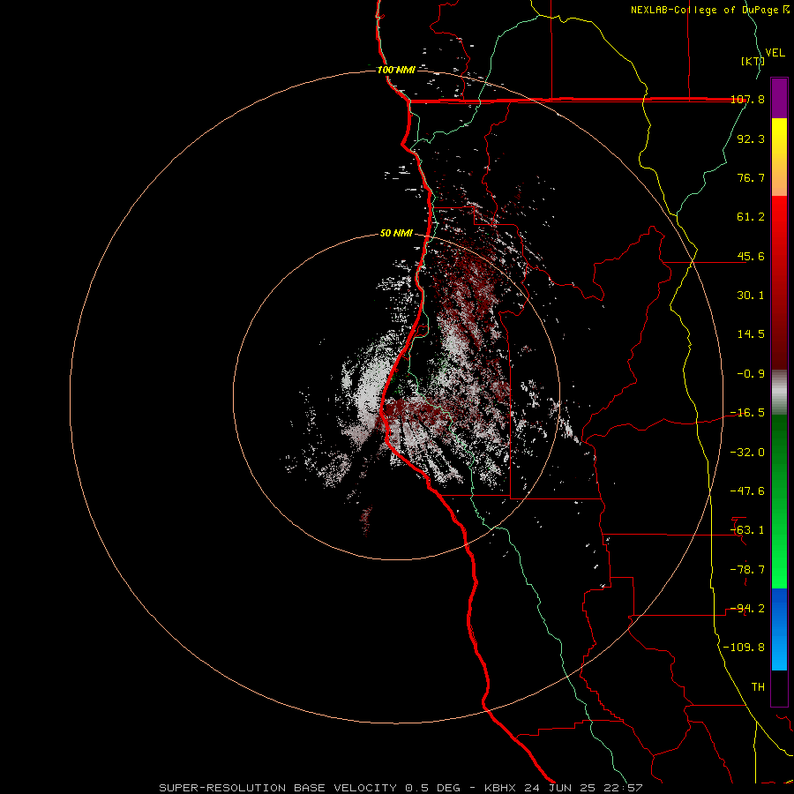Click the 100 NMI range ring label

(x=396, y=70)
